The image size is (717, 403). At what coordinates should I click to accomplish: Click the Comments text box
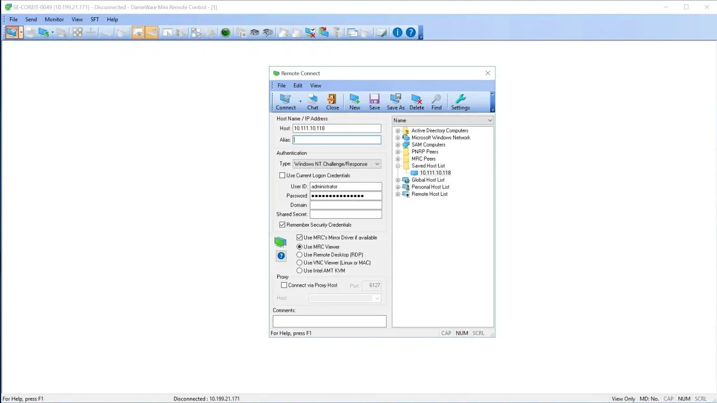329,321
